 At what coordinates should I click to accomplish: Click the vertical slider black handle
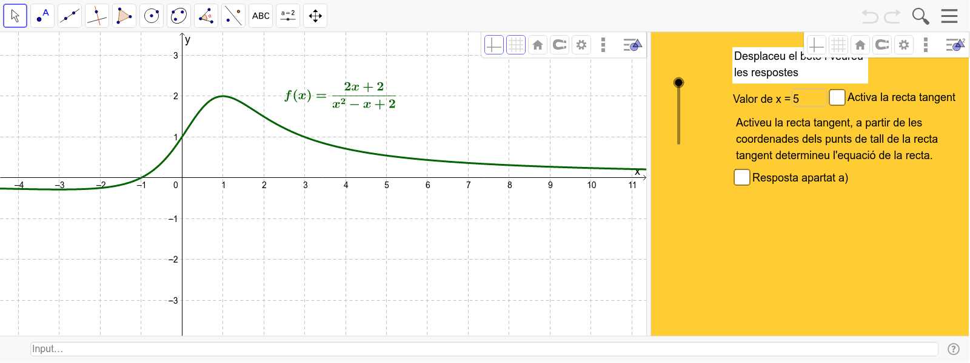pos(678,82)
